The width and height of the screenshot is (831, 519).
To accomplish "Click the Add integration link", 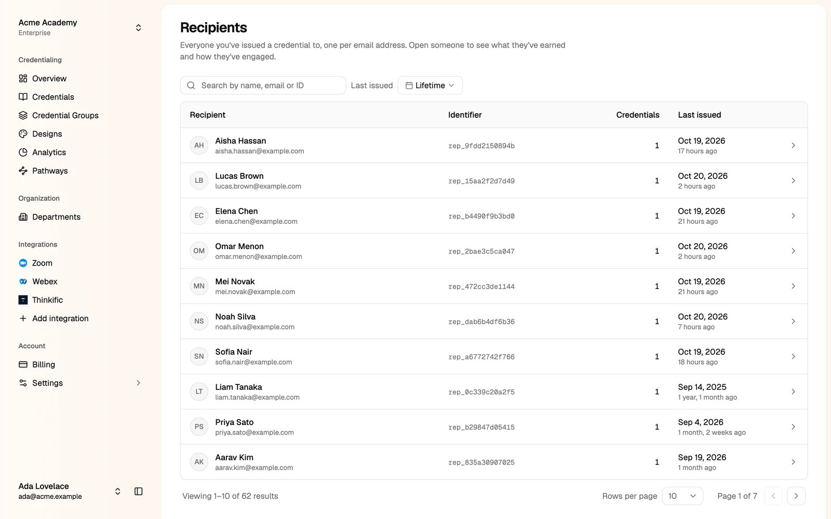I will pyautogui.click(x=60, y=318).
